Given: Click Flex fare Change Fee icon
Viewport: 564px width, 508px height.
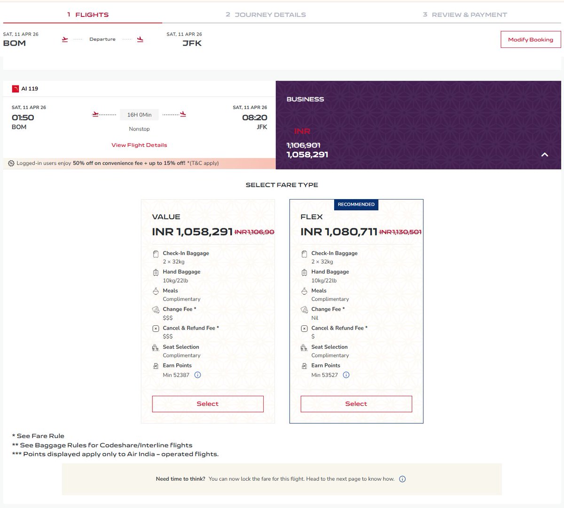Looking at the screenshot, I should coord(305,310).
